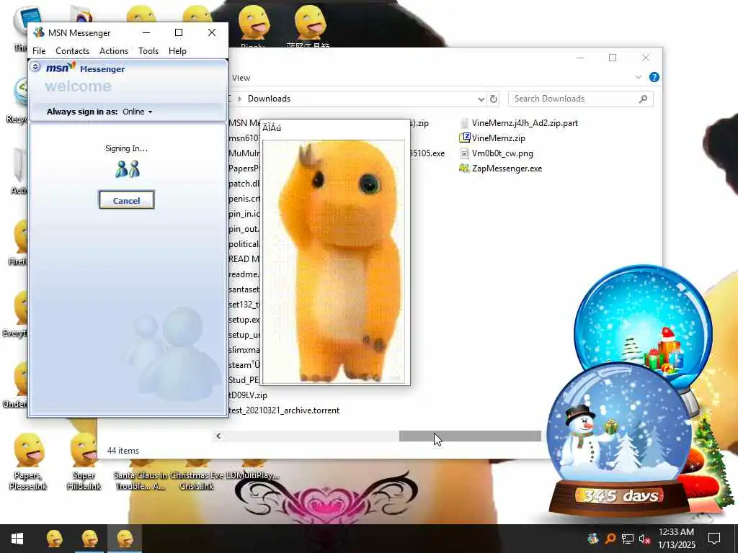The width and height of the screenshot is (738, 553).
Task: Open the Contacts menu
Action: (73, 51)
